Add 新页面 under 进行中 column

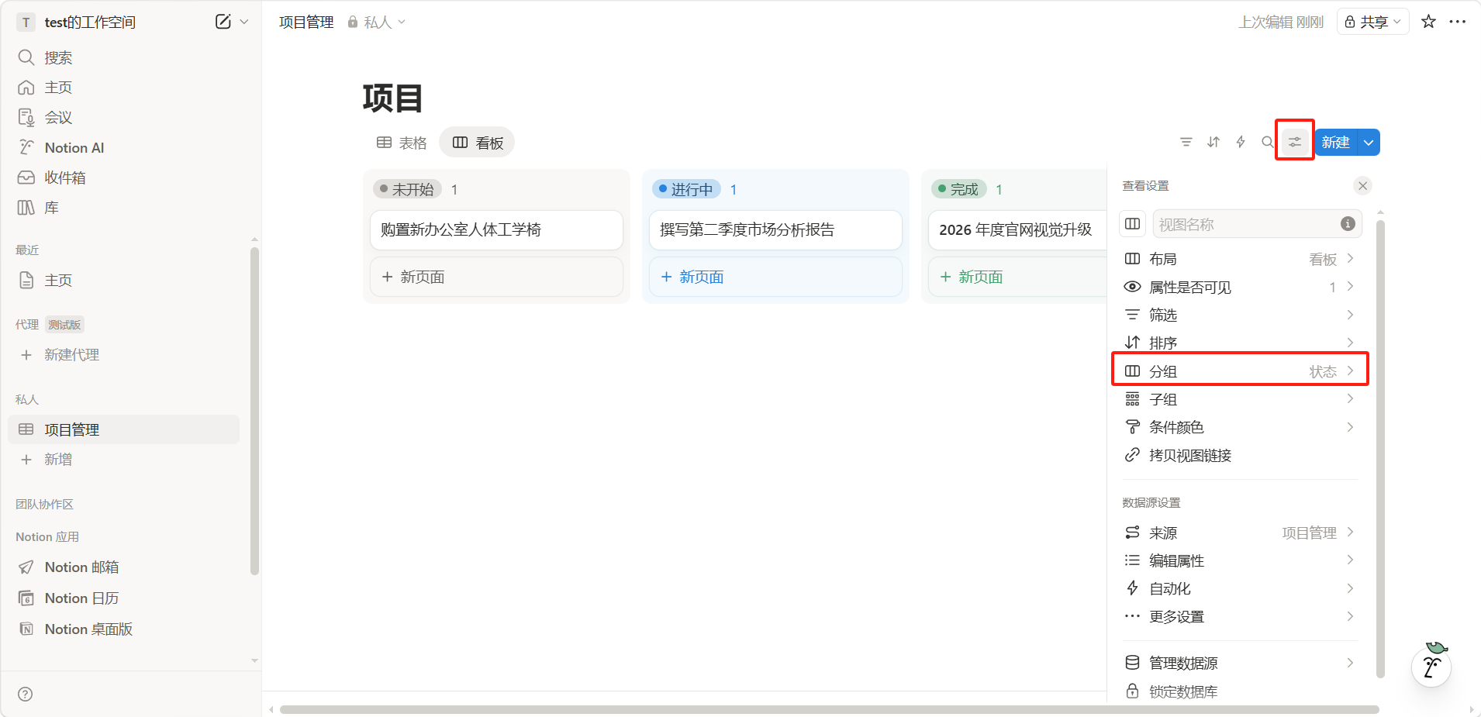pyautogui.click(x=701, y=277)
